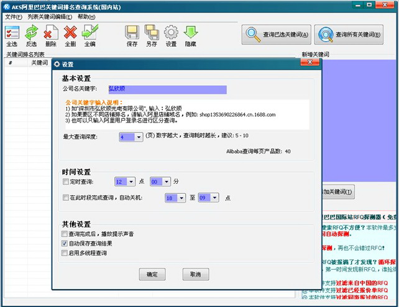Click the 关键词排名列表 label
399x307 pixels.
click(25, 54)
